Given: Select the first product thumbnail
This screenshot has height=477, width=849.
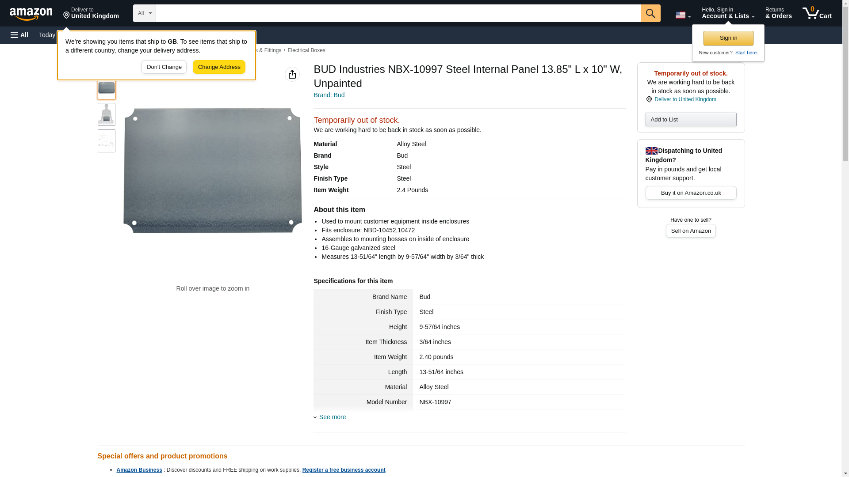Looking at the screenshot, I should [x=106, y=88].
